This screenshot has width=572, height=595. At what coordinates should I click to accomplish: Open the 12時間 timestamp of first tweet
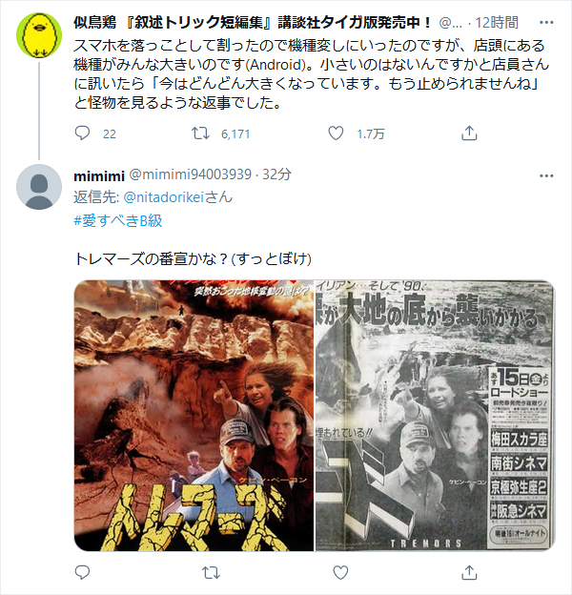pyautogui.click(x=497, y=23)
